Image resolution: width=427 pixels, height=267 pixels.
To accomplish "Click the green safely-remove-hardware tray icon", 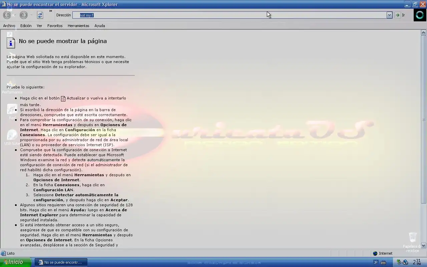I will [x=399, y=262].
